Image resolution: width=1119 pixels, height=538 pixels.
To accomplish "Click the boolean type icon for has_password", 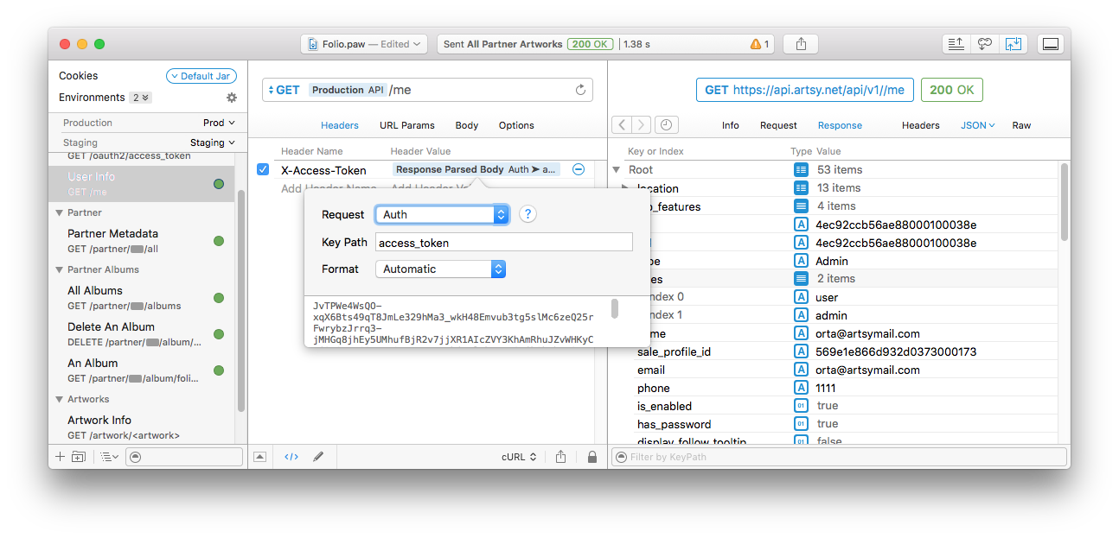I will [801, 424].
